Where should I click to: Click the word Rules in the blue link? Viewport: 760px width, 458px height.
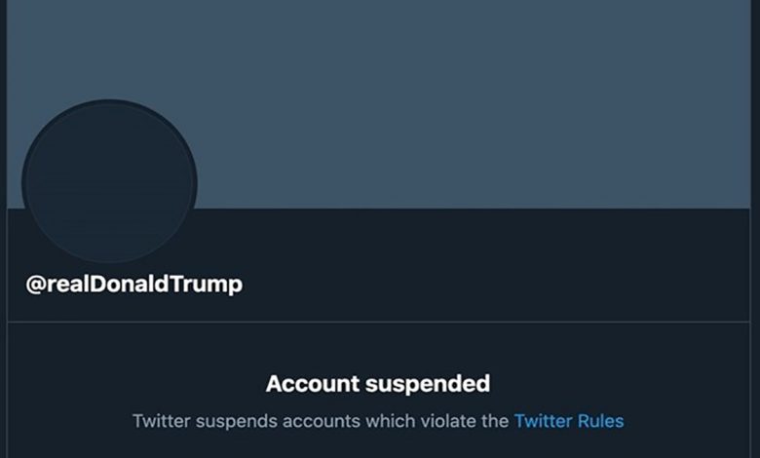pyautogui.click(x=600, y=421)
